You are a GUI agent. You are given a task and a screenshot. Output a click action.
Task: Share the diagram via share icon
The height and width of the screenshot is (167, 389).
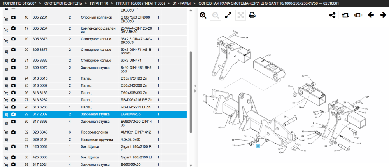(332, 16)
